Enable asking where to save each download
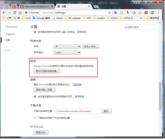 [x=35, y=118]
